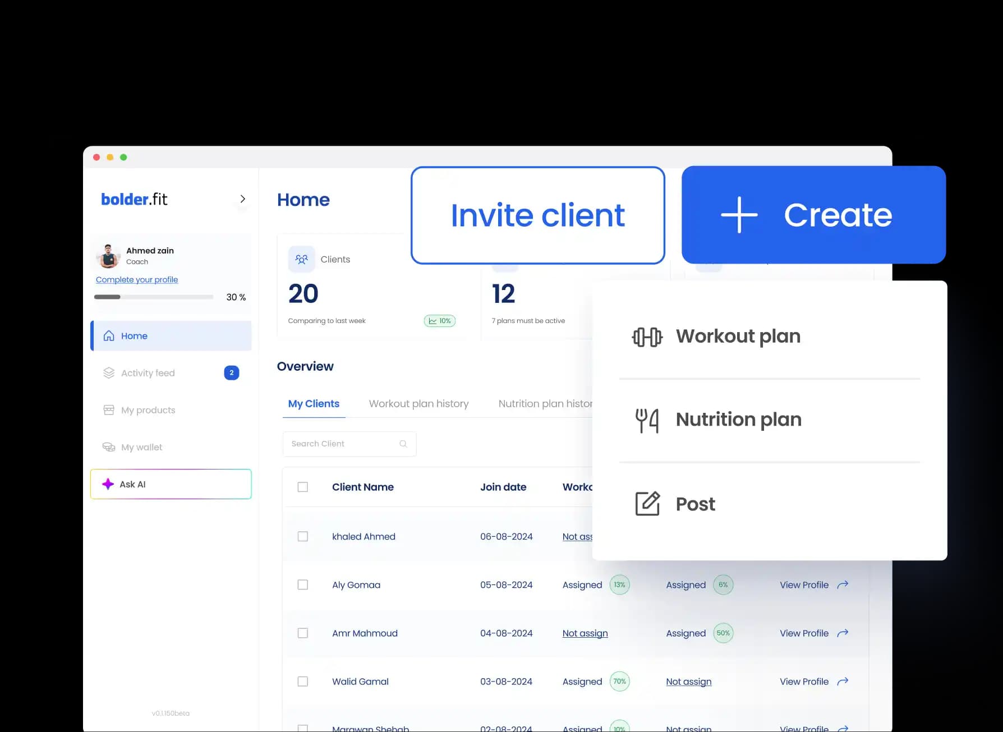Viewport: 1003px width, 732px height.
Task: Click the Clients stats icon
Action: coord(302,259)
